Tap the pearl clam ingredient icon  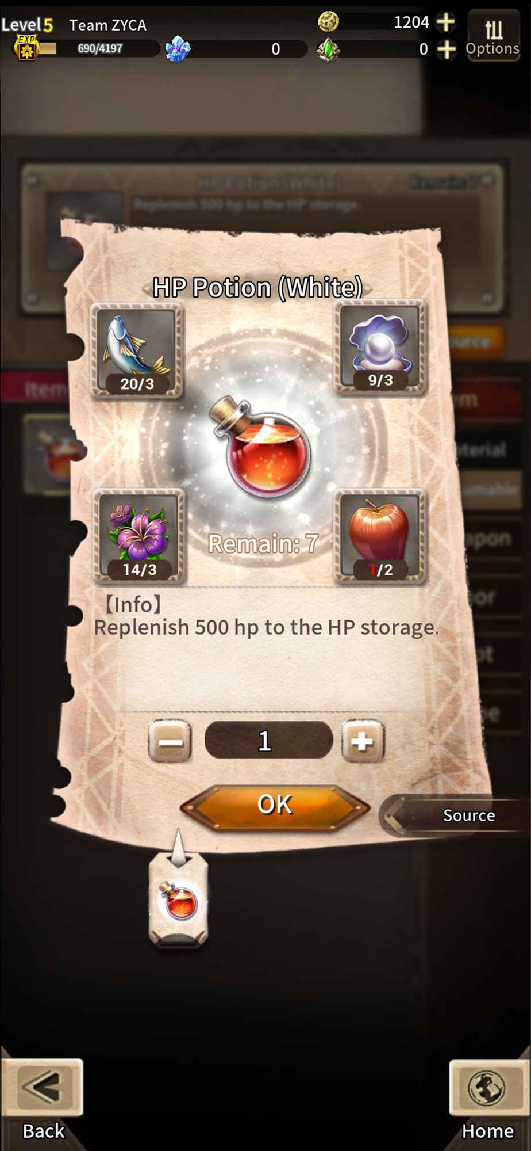coord(380,348)
